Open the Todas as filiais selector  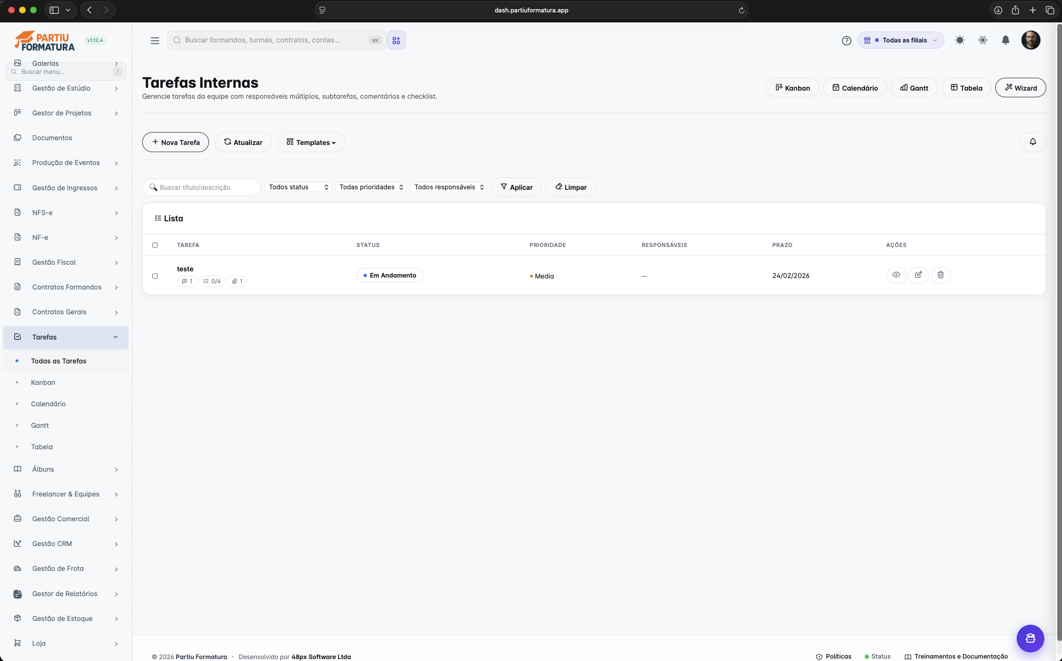[901, 40]
